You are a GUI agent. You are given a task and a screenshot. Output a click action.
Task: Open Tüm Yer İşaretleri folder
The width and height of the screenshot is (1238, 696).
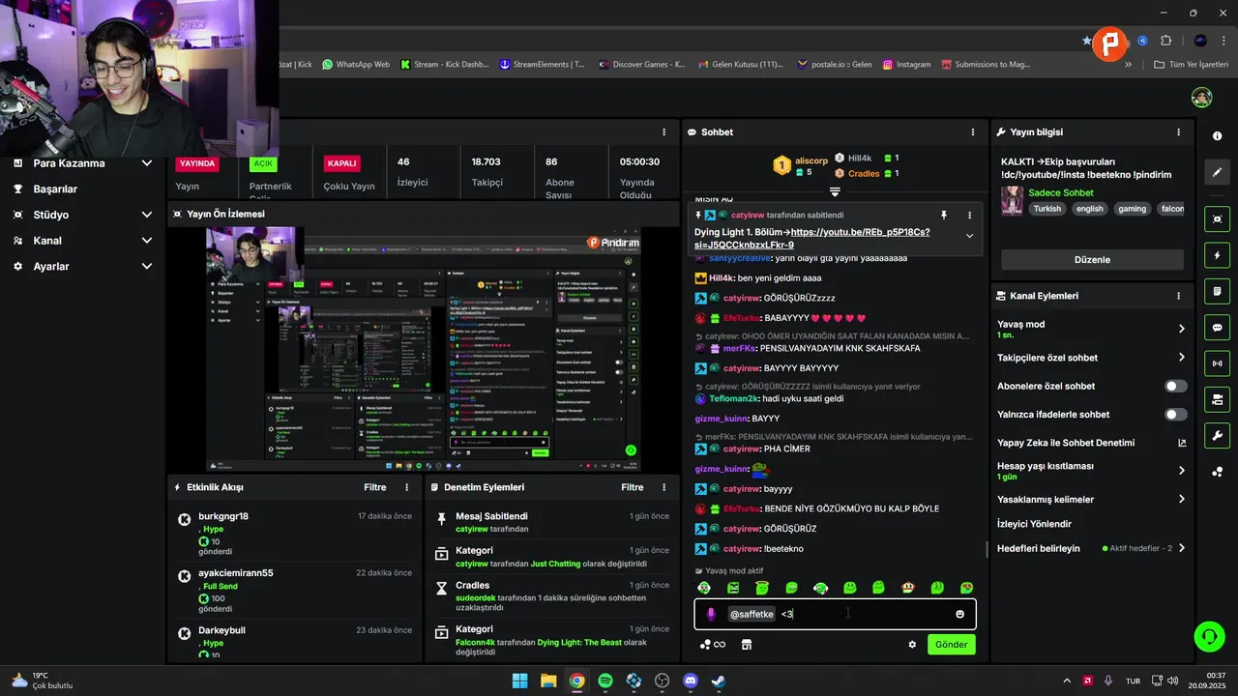coord(1192,65)
